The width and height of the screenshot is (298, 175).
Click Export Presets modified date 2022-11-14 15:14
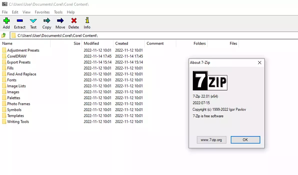[98, 62]
